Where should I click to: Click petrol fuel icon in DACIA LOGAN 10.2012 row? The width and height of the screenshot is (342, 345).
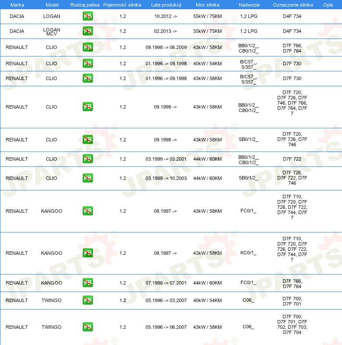point(88,16)
